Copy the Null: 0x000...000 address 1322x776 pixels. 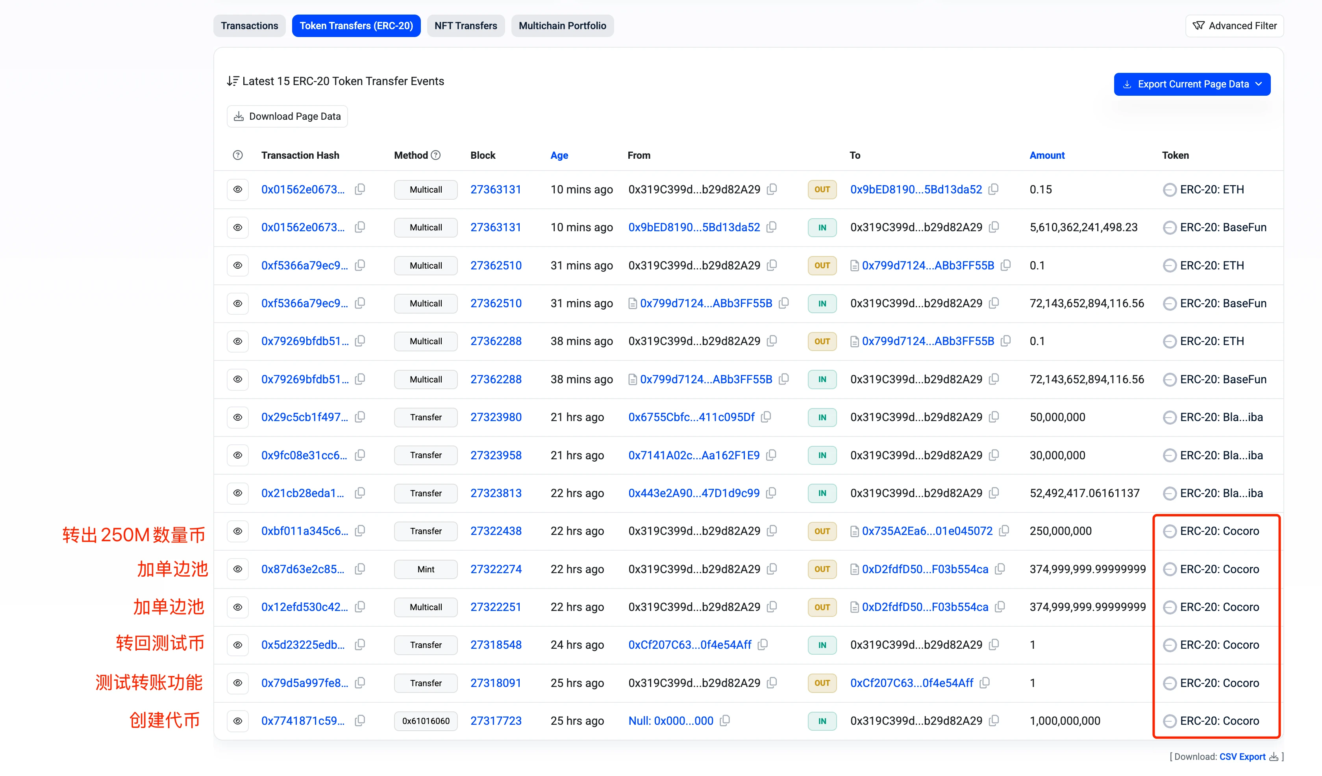pos(724,720)
